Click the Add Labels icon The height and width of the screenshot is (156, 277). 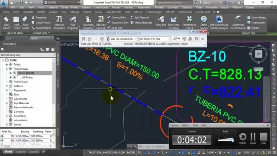tap(6, 19)
